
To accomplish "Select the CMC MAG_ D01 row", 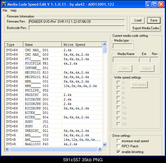I will [x=54, y=50].
